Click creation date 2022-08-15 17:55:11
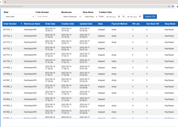Image resolution: width=178 pixels, height=127 pixels. click(66, 55)
